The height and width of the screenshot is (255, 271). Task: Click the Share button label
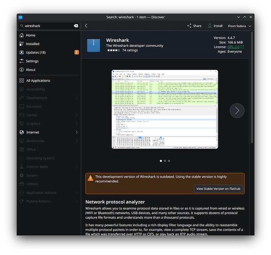pyautogui.click(x=197, y=26)
